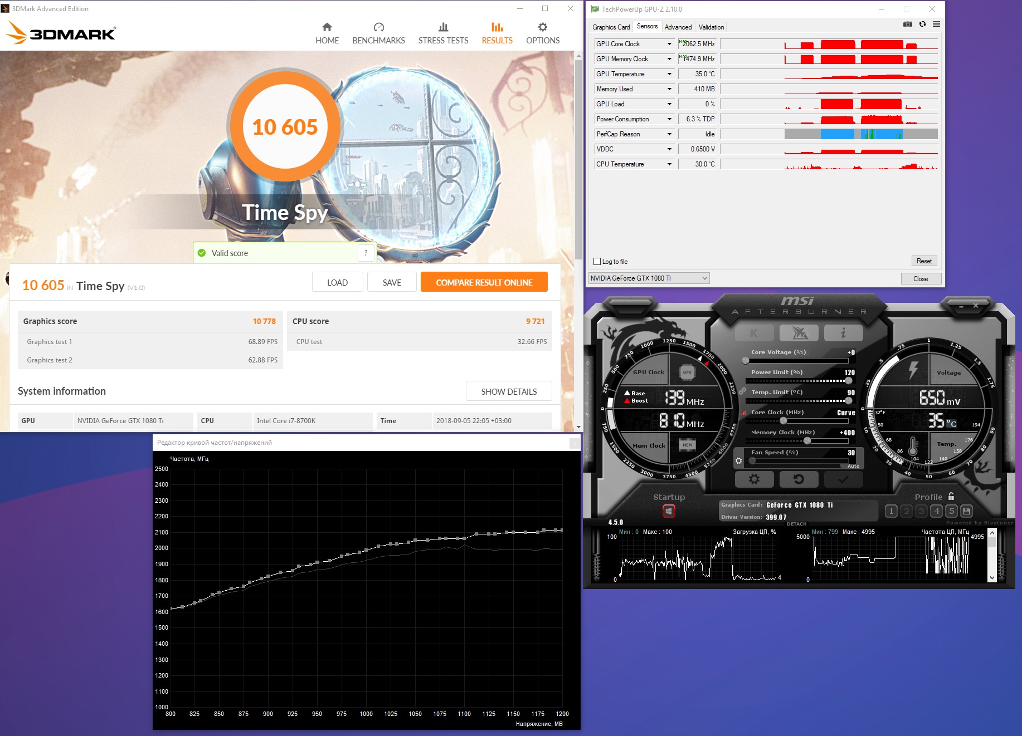
Task: Expand the GPU Memory Clock sensor dropdown
Action: pos(669,59)
